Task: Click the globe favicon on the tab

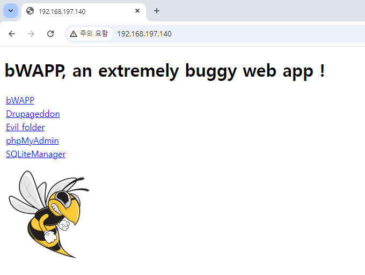Action: pyautogui.click(x=30, y=11)
